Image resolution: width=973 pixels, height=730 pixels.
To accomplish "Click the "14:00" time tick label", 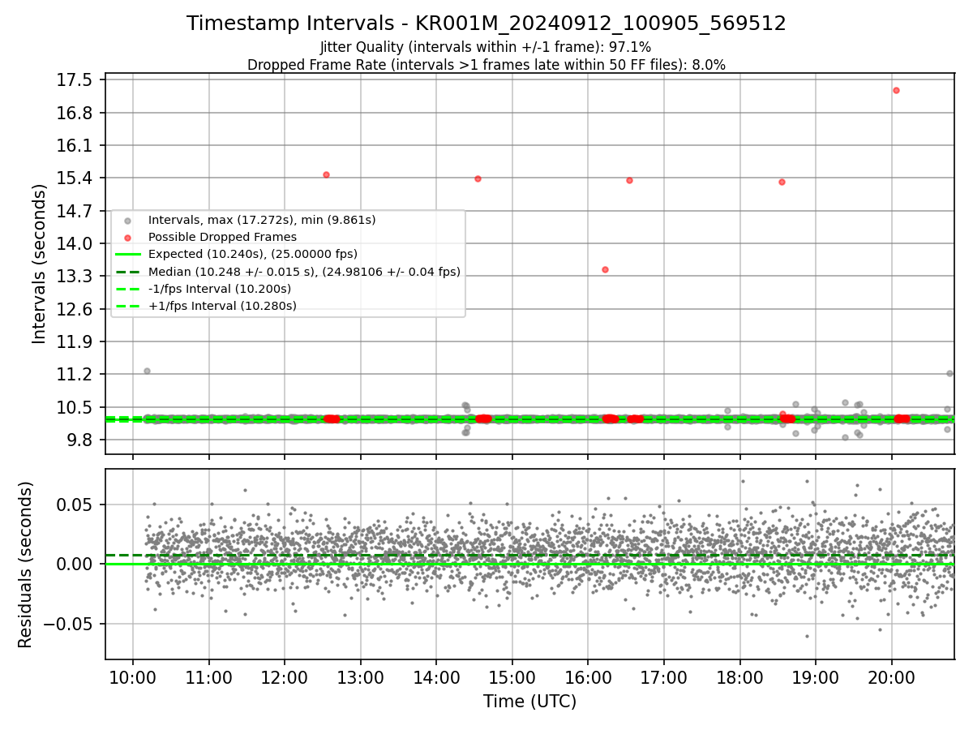I will click(x=436, y=679).
